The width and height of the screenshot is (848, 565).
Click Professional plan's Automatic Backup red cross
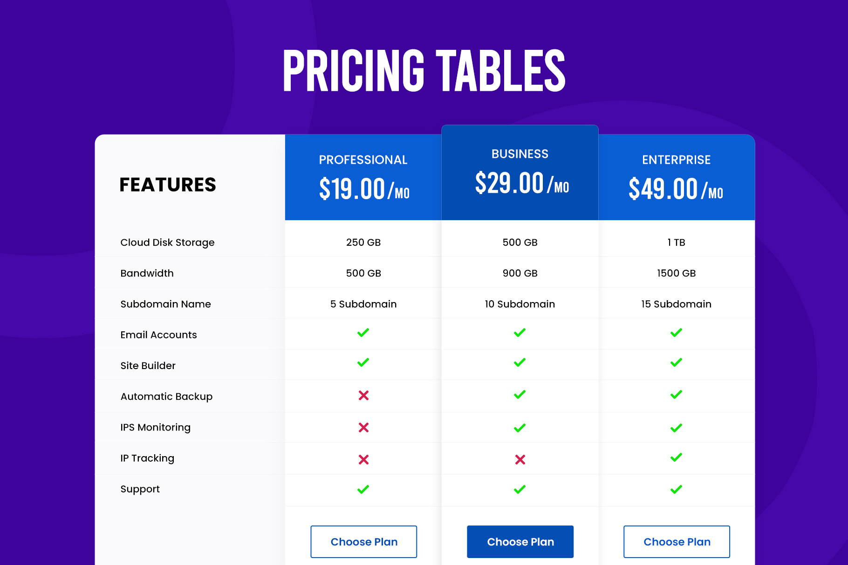click(x=363, y=396)
